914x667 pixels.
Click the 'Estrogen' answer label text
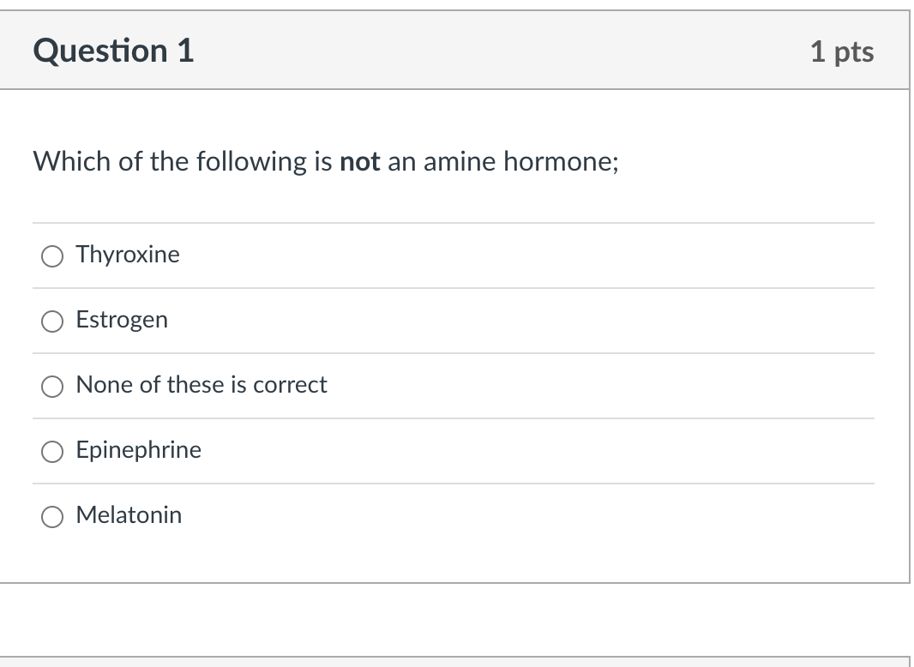click(x=122, y=320)
